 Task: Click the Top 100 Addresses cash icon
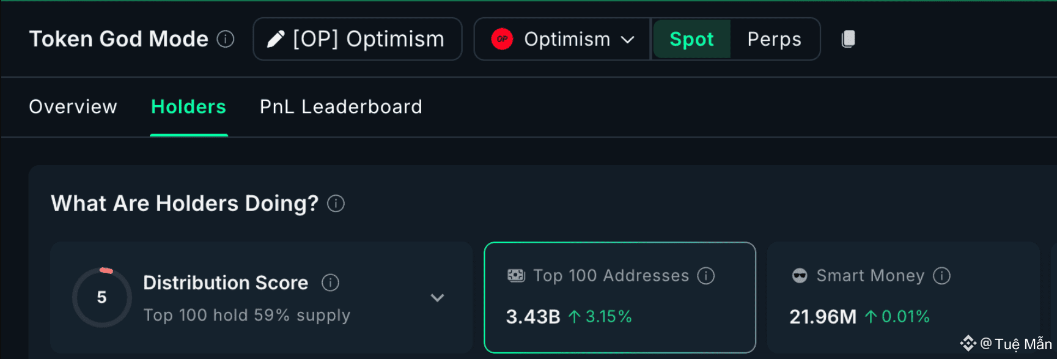point(516,276)
